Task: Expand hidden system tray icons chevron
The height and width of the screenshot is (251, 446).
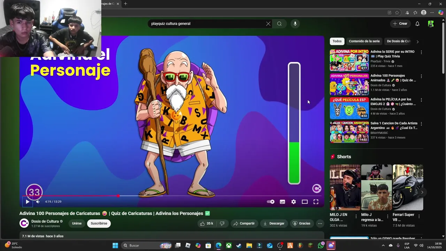Action: pos(383,245)
